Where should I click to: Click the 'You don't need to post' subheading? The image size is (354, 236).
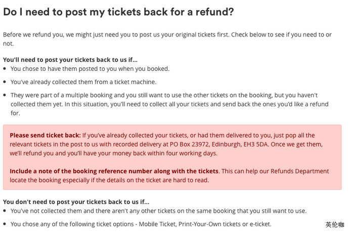76,202
